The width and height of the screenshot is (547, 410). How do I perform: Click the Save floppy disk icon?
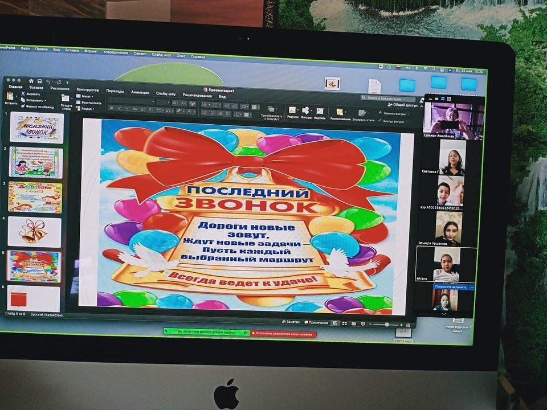(39, 81)
